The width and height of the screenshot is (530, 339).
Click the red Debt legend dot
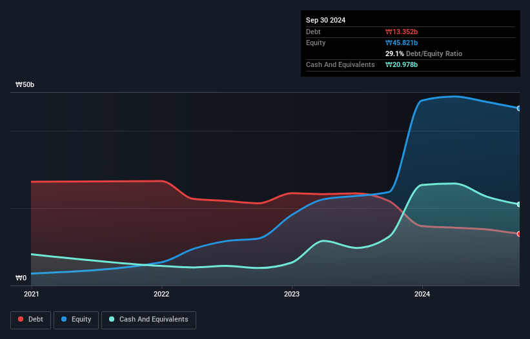coord(21,319)
